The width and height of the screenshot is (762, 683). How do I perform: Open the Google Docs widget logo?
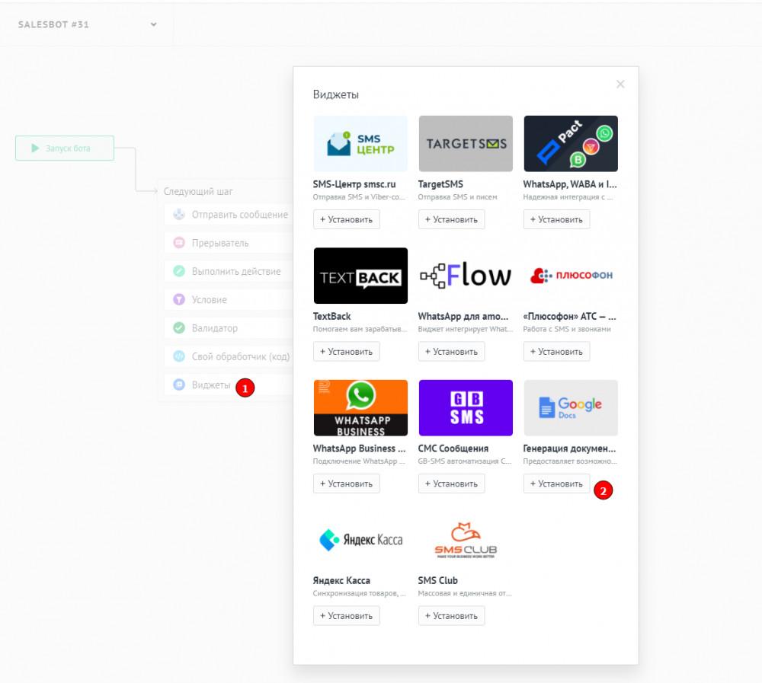pos(571,407)
